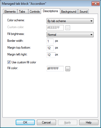Viewport: 101px width, 128px height.
Task: Open the Controls tab
Action: pos(35,12)
